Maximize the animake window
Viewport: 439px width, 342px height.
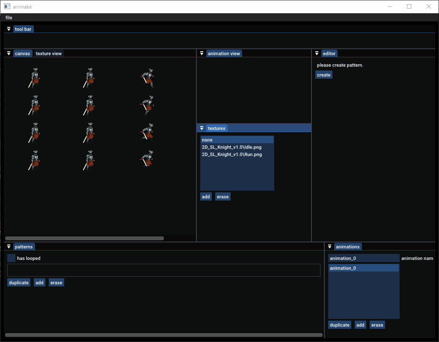point(409,6)
